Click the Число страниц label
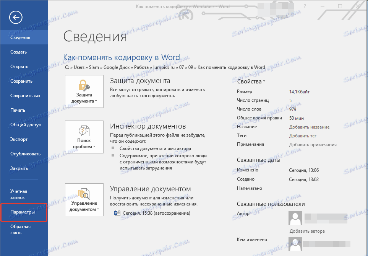Viewport: 368px width, 256px height. 253,100
